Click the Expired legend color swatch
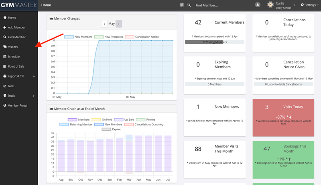The width and height of the screenshot is (321, 185). pyautogui.click(x=106, y=129)
